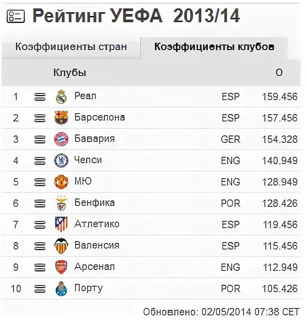Click the Chelsea club crest
This screenshot has width=307, height=320.
click(61, 160)
